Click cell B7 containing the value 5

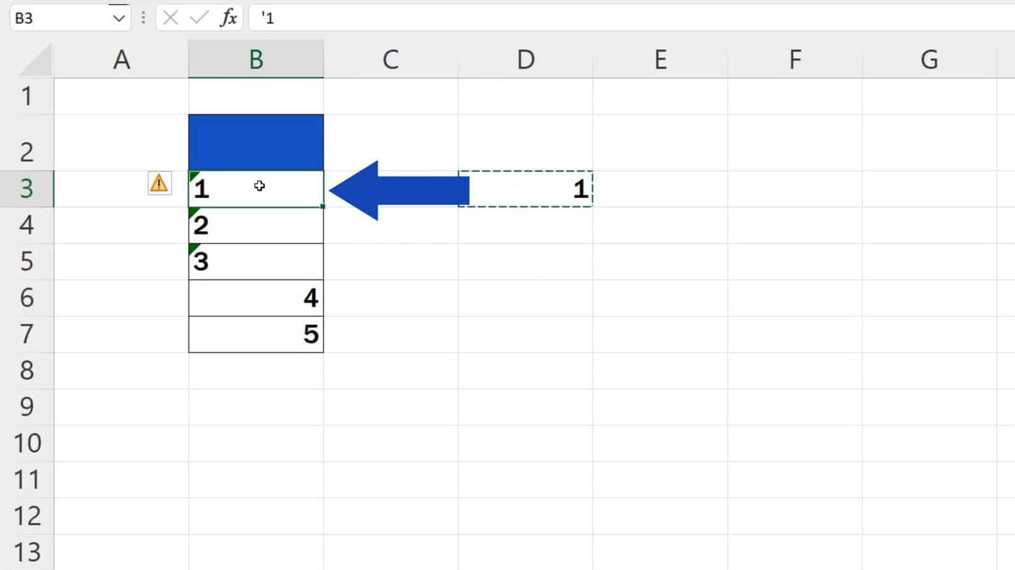256,334
